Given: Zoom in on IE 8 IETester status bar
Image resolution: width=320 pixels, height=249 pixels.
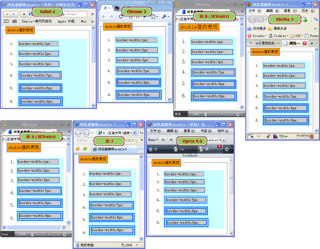Looking at the screenshot, I should pos(238,114).
